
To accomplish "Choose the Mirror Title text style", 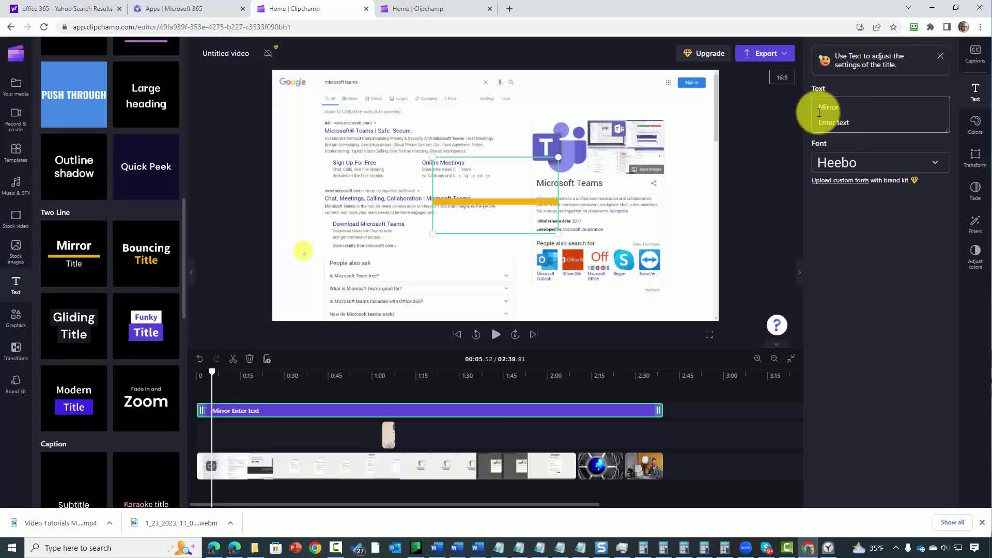I will click(74, 254).
